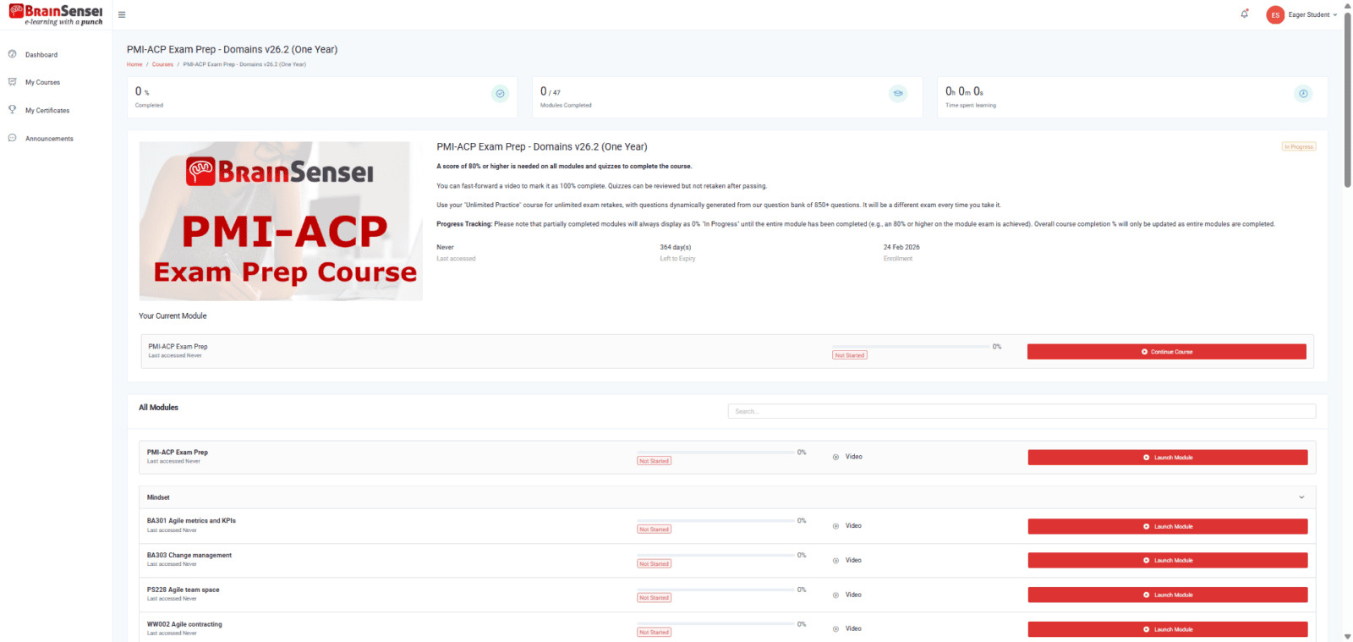
Task: Click the BA301 module progress bar
Action: click(x=716, y=521)
